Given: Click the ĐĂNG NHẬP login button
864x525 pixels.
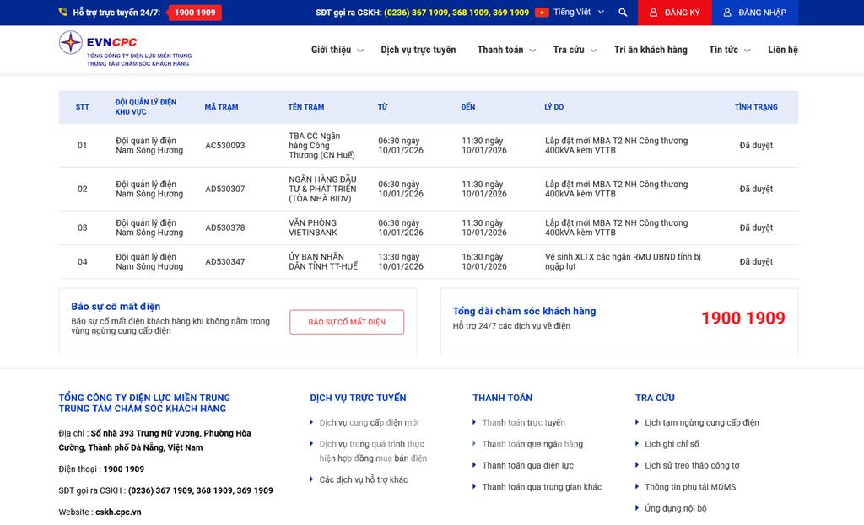Looking at the screenshot, I should [x=754, y=13].
